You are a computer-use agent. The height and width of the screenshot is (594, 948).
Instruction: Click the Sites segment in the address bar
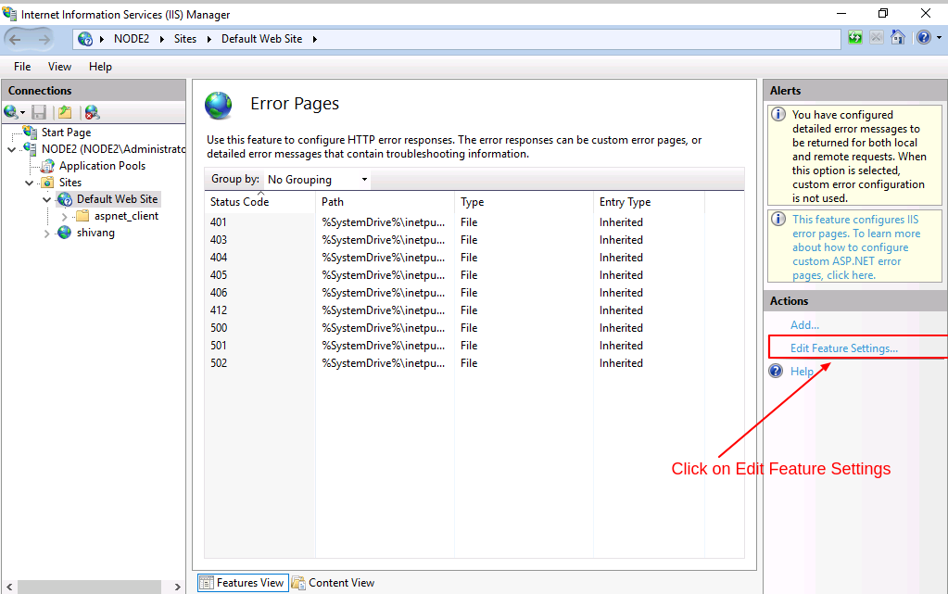[185, 39]
